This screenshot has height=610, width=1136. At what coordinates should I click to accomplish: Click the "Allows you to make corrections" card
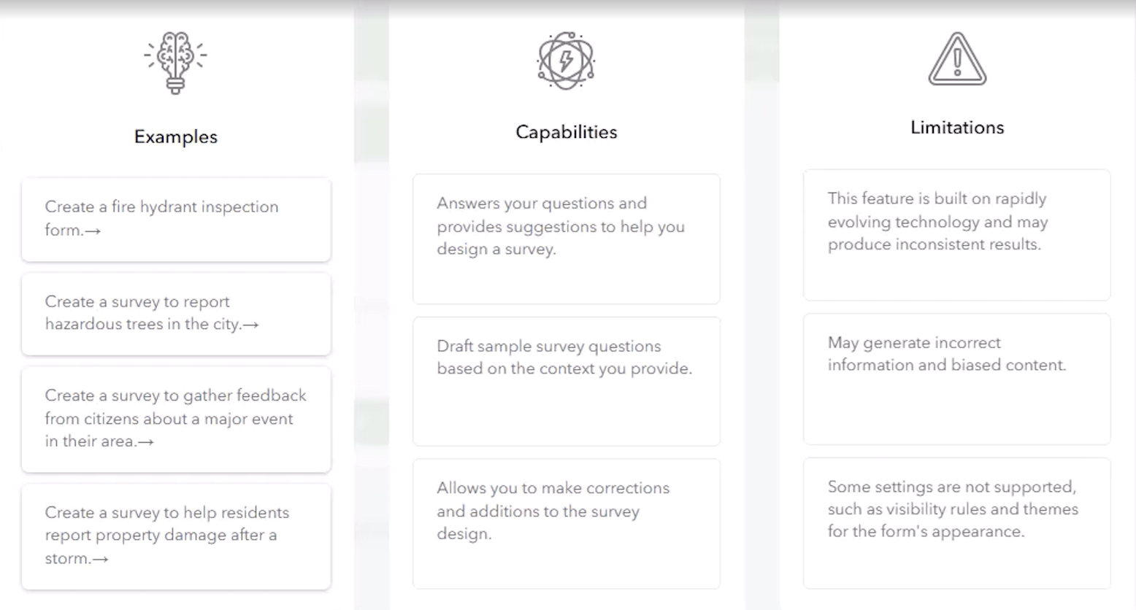(x=567, y=523)
